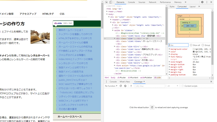Image resolution: width=217 pixels, height=122 pixels.
Task: Click the reload button in coverage message
Action: 152,107
